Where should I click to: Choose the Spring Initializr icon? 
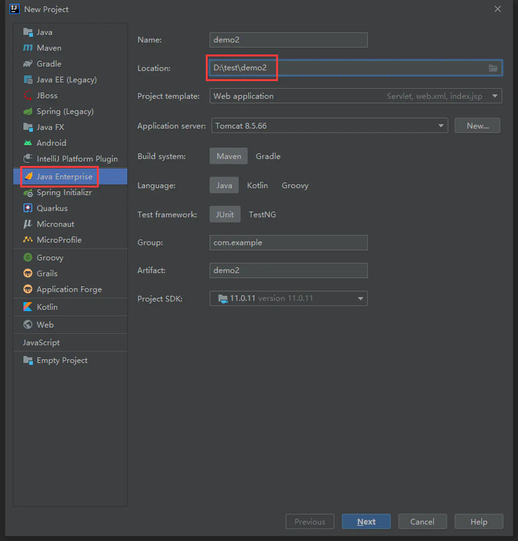28,193
